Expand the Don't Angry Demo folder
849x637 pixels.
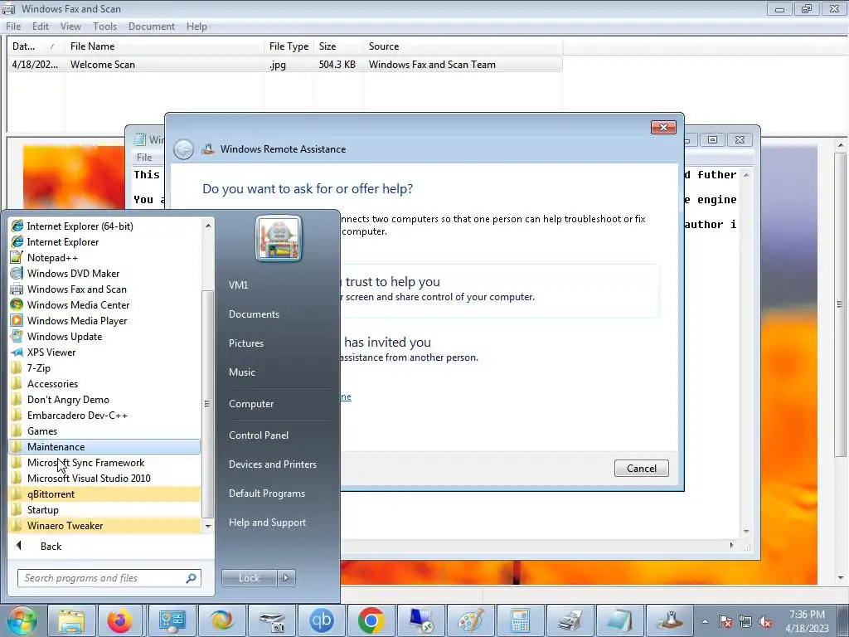pos(104,399)
